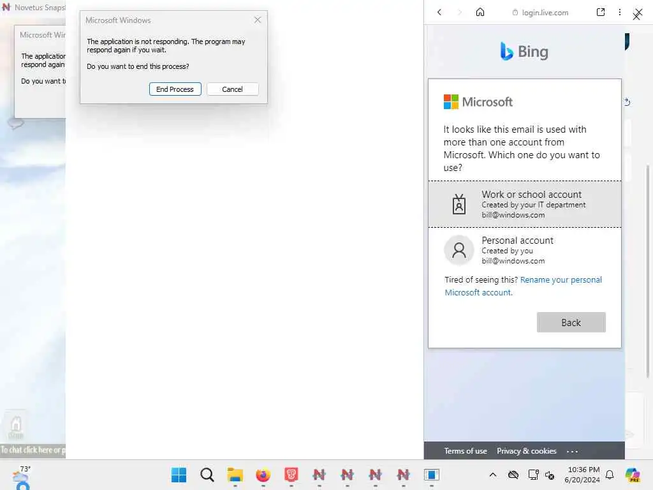Image resolution: width=653 pixels, height=490 pixels.
Task: Click the Novetus window title icon
Action: (6, 7)
